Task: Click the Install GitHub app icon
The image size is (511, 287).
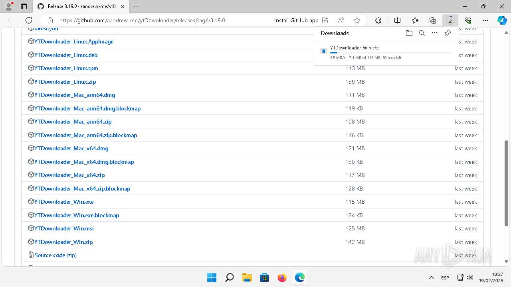Action: click(325, 20)
